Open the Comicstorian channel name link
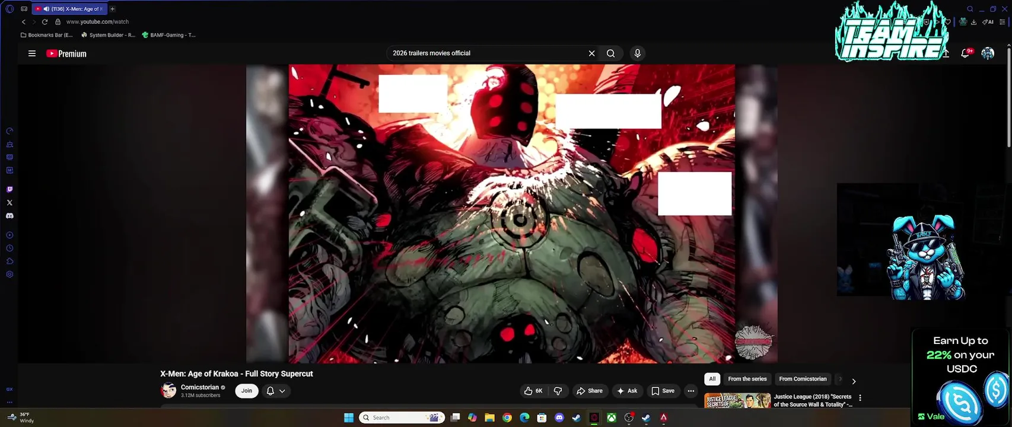The width and height of the screenshot is (1012, 427). tap(200, 387)
